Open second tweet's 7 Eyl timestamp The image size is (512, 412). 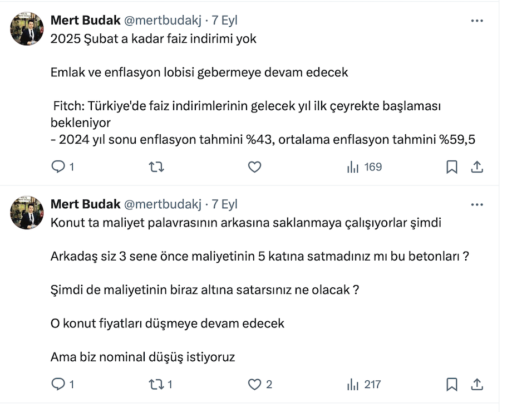click(224, 204)
